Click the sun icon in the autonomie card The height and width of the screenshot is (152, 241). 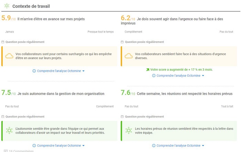tap(9, 130)
